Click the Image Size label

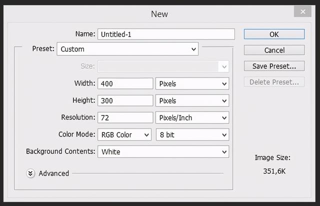click(272, 157)
